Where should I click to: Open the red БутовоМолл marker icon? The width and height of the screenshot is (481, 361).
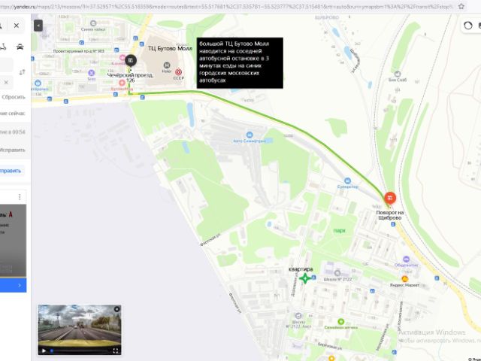click(122, 83)
